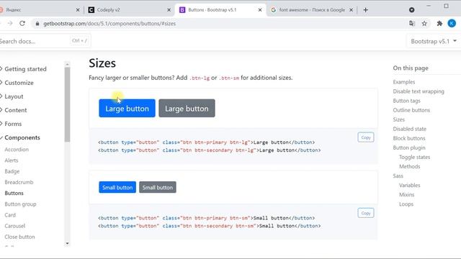Jump to Loops section

[x=406, y=204]
